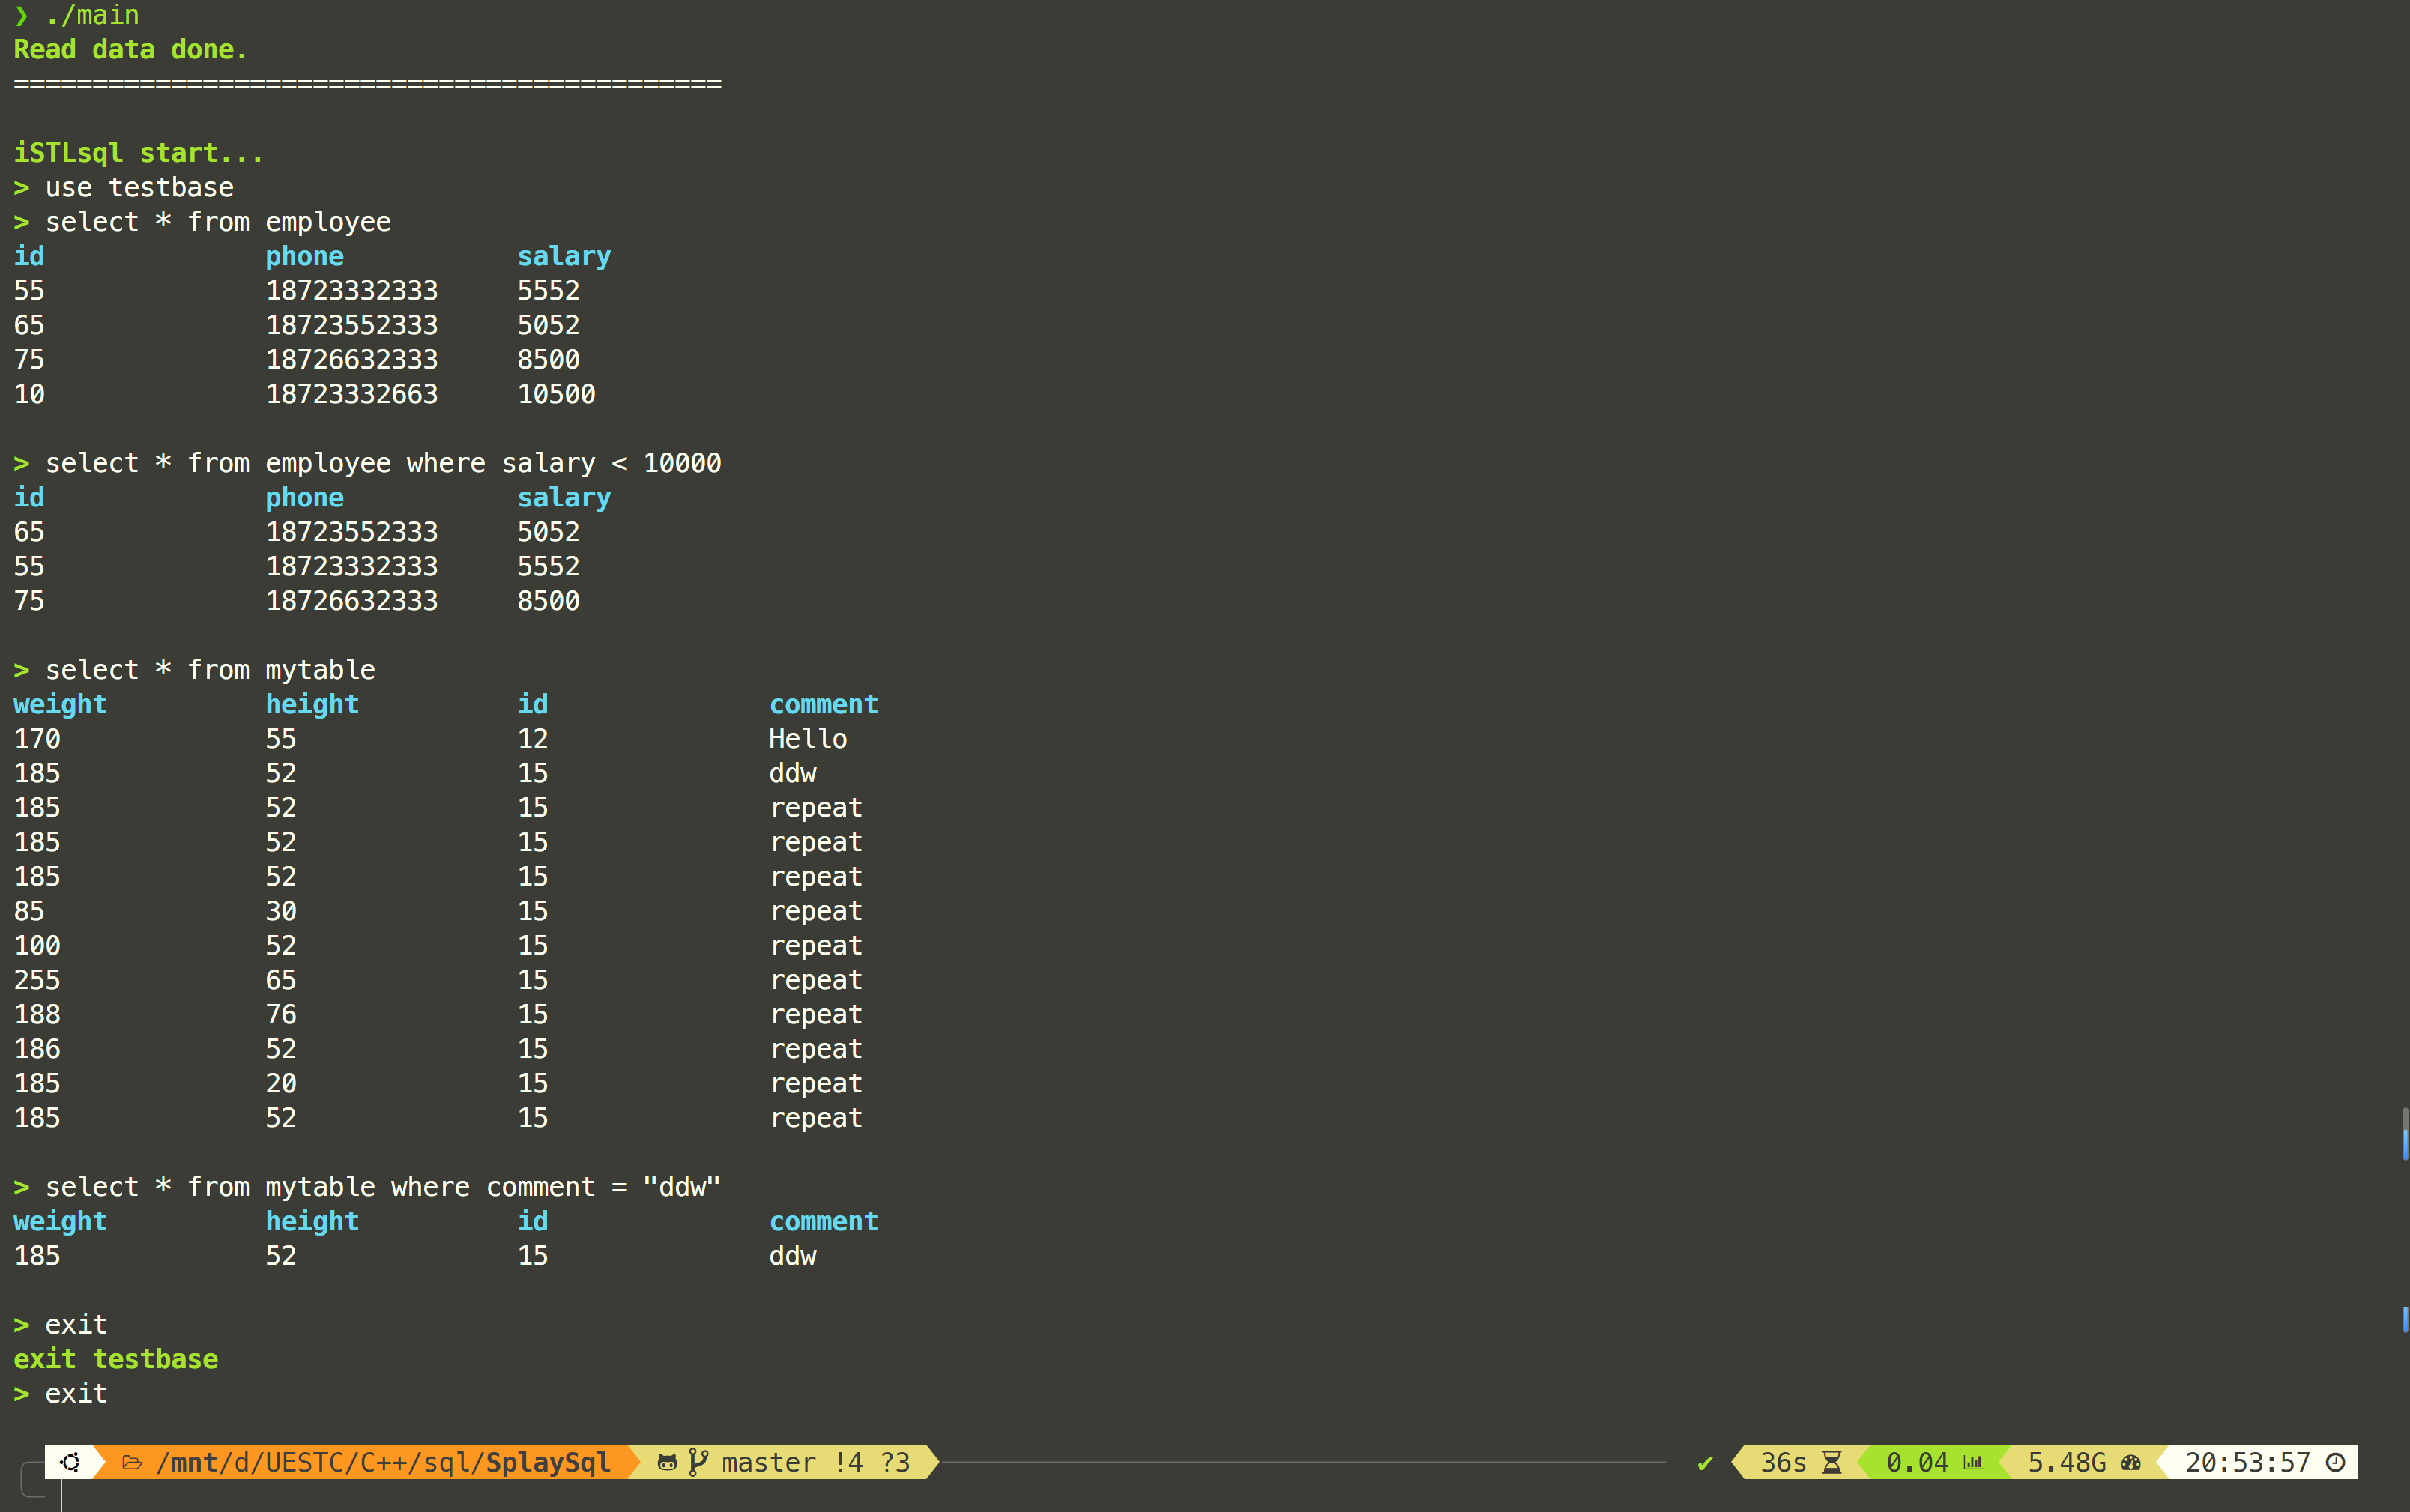Click the 'select * from mytable' command without where clause
The height and width of the screenshot is (1512, 2410).
[x=210, y=670]
